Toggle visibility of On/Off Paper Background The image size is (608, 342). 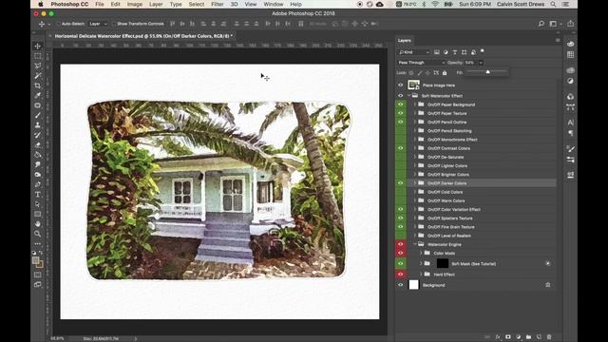point(401,104)
